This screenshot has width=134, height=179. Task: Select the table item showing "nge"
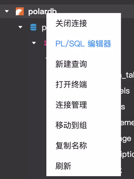(126, 139)
